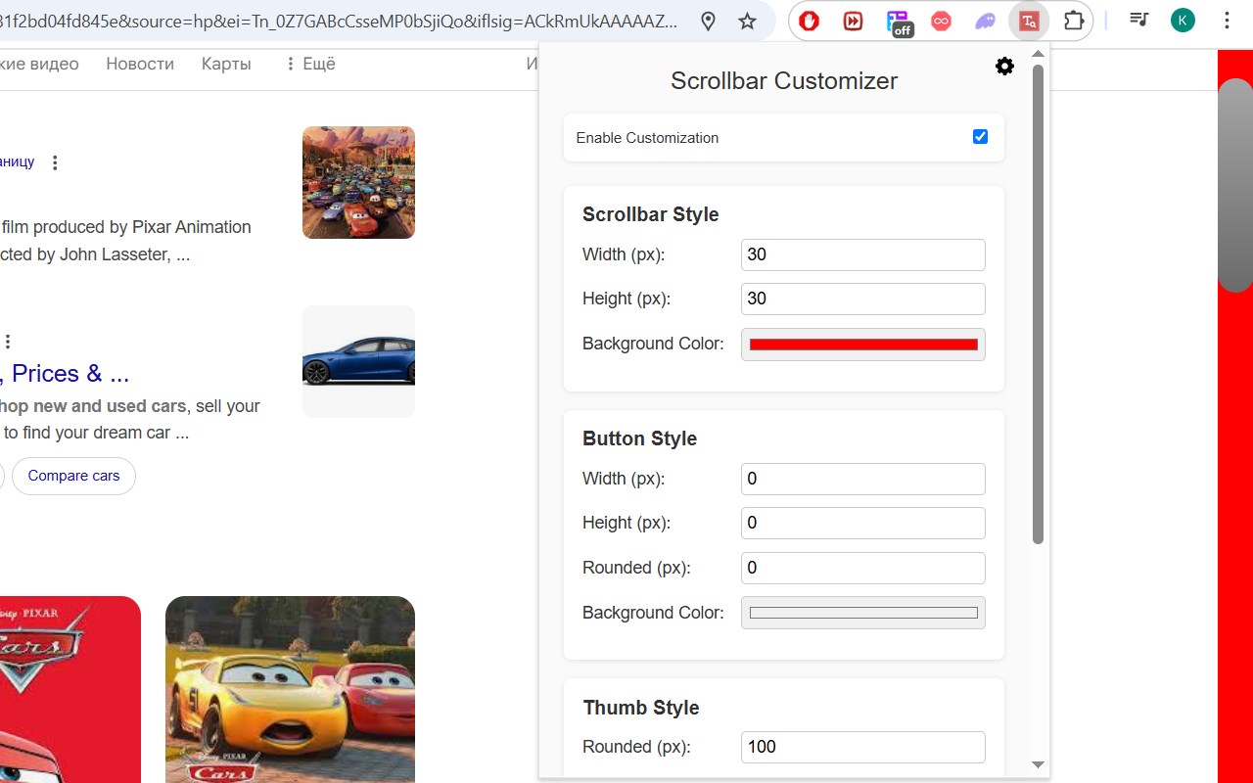The image size is (1253, 783).
Task: Switch to the Новости tab
Action: (140, 64)
